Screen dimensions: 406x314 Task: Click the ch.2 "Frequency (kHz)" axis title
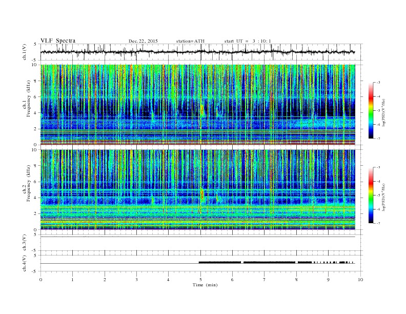(29, 183)
